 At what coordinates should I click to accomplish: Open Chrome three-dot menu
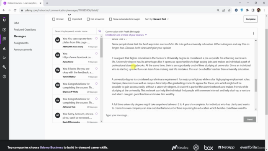[264, 10]
